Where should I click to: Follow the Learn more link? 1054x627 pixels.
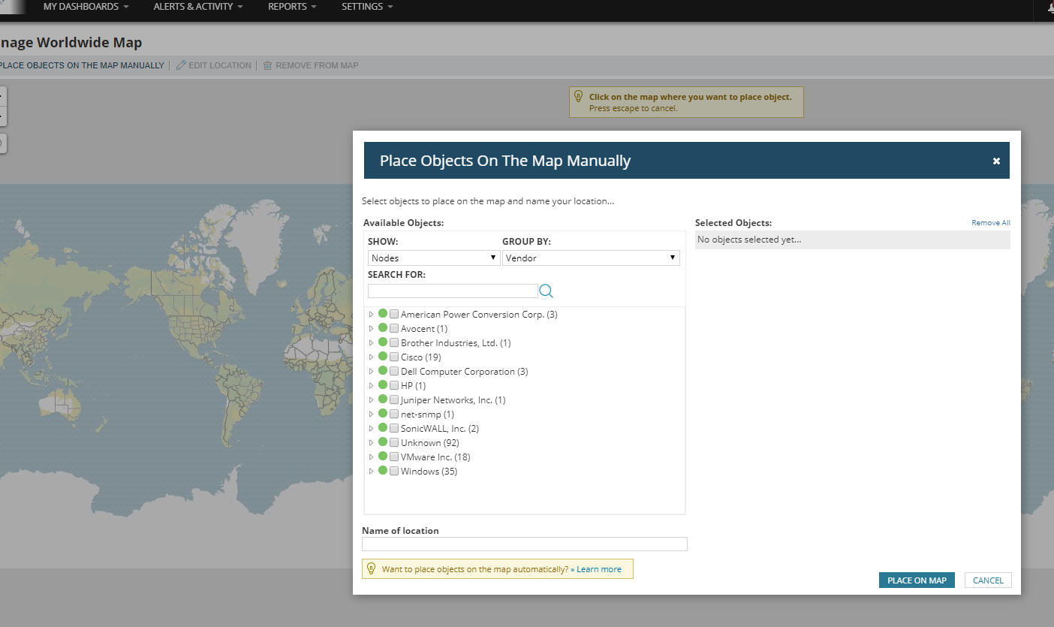point(599,569)
